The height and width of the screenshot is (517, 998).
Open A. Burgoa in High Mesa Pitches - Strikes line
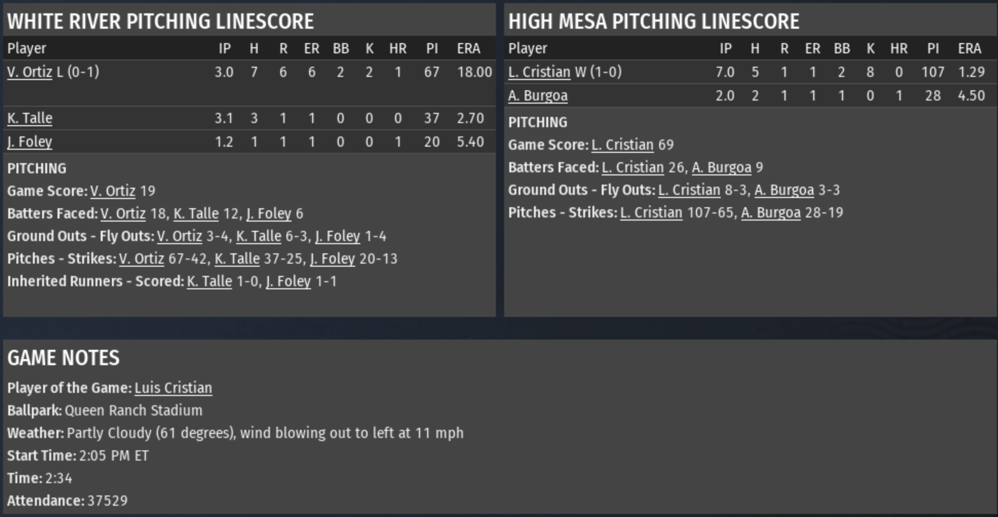tap(771, 212)
